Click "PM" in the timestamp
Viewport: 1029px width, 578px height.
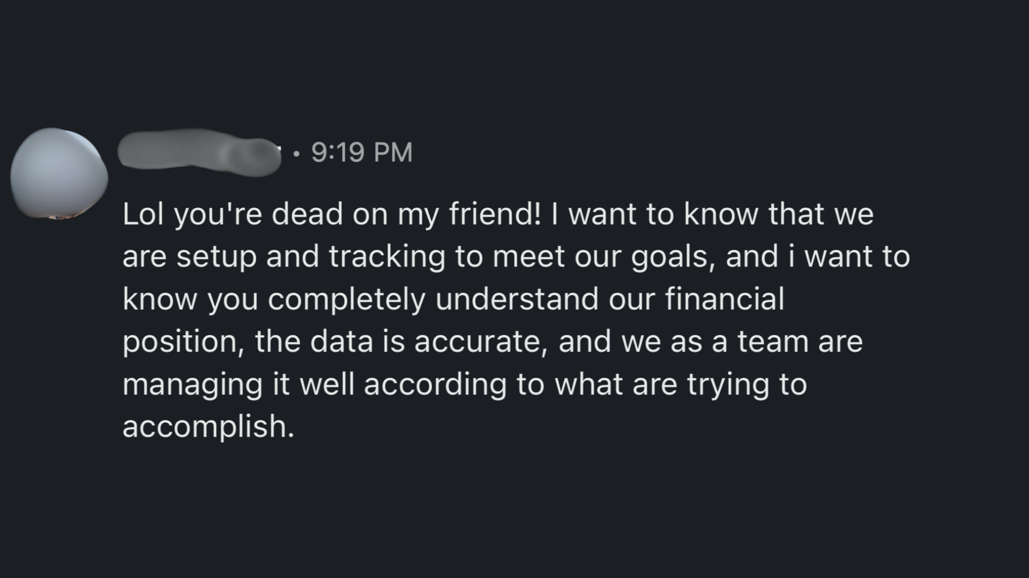coord(393,153)
